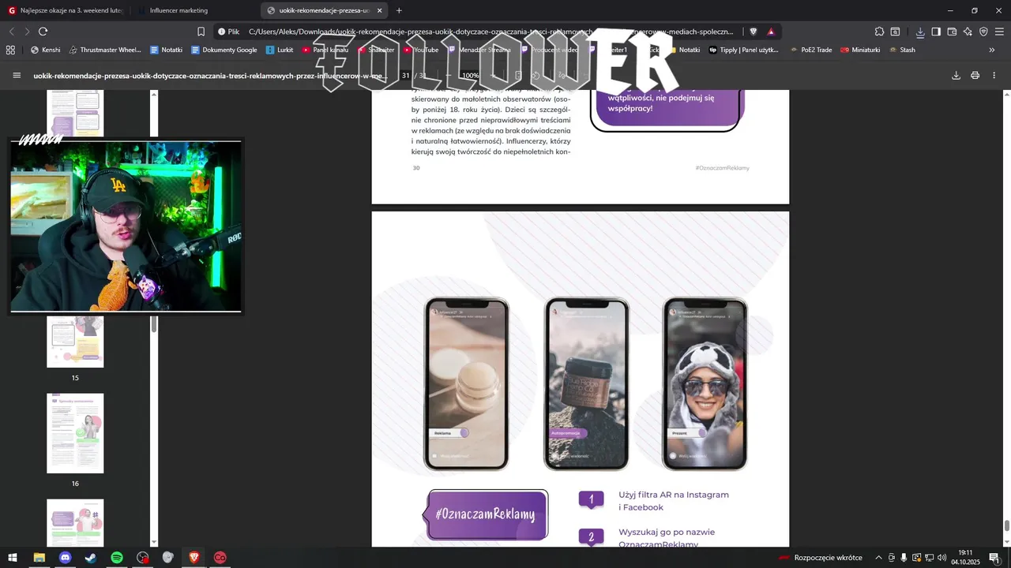Open the PoE2 Trade bookmark
This screenshot has width=1011, height=568.
pyautogui.click(x=811, y=50)
